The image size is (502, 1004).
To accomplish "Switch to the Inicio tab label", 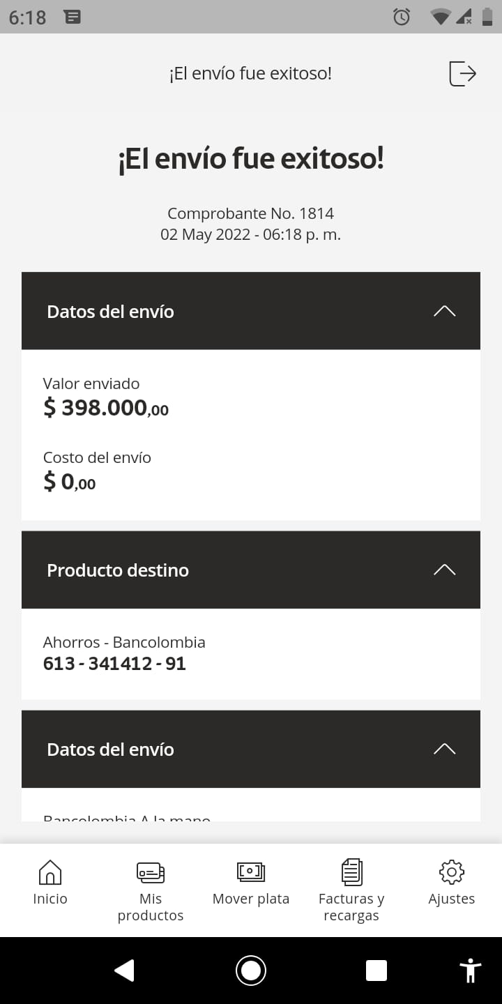I will tap(50, 899).
